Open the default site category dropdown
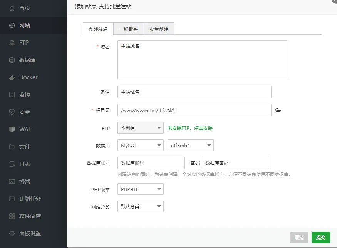This screenshot has width=337, height=248. coord(140,206)
